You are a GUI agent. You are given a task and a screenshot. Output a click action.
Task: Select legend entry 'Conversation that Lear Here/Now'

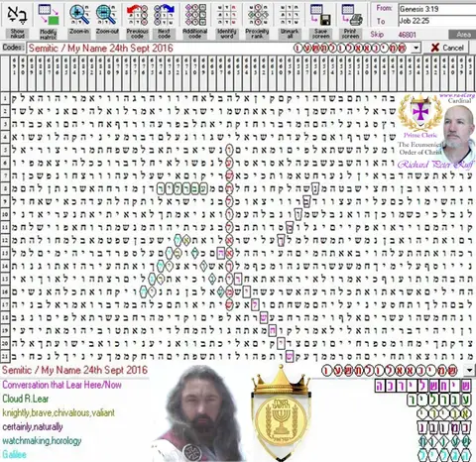pyautogui.click(x=61, y=385)
